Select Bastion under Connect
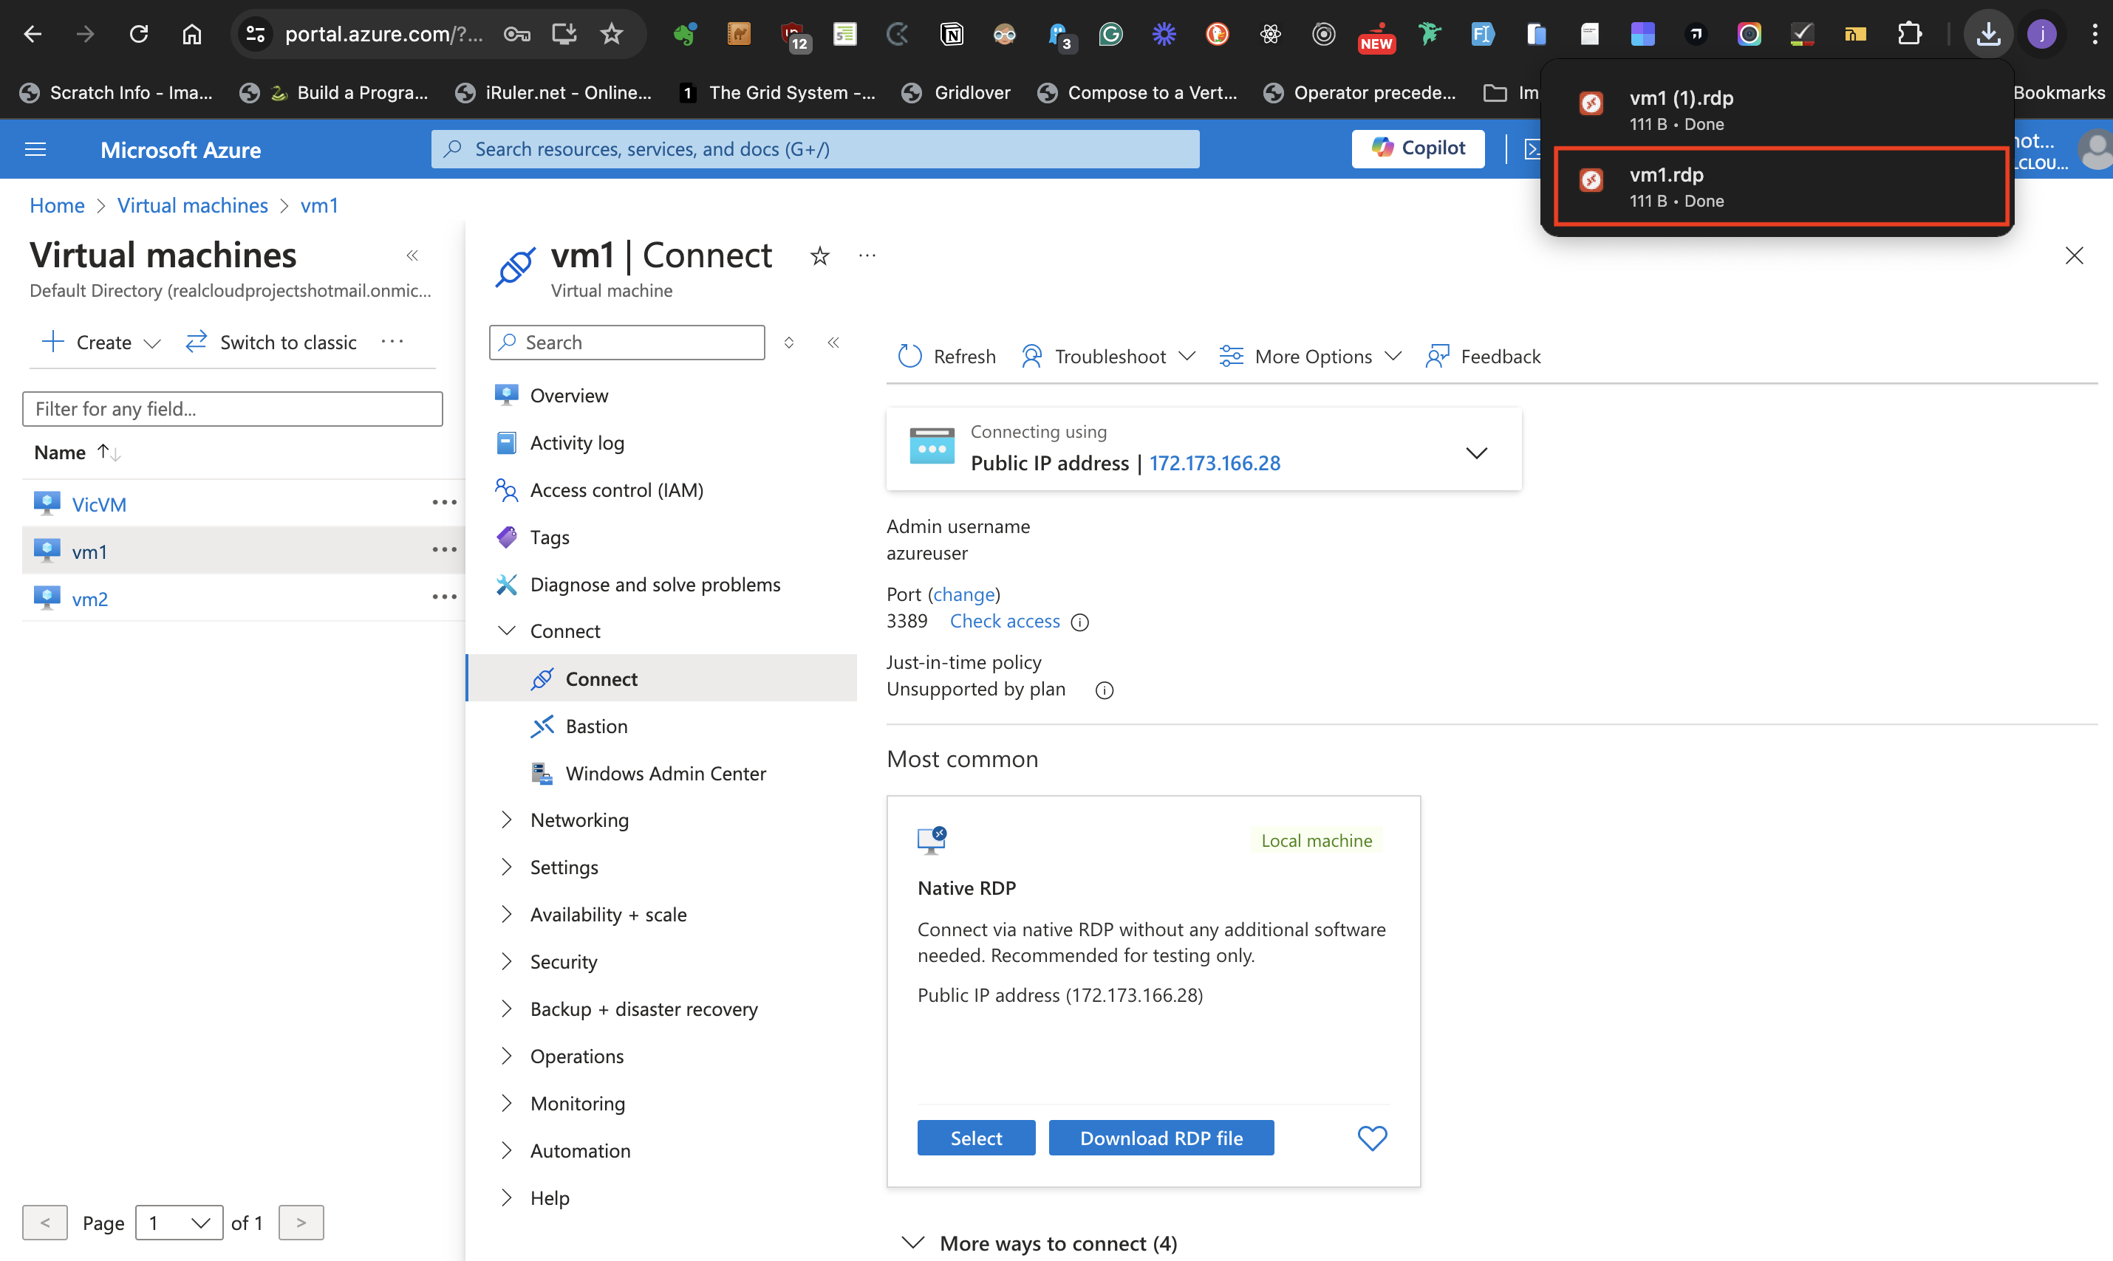This screenshot has height=1261, width=2113. [x=597, y=726]
